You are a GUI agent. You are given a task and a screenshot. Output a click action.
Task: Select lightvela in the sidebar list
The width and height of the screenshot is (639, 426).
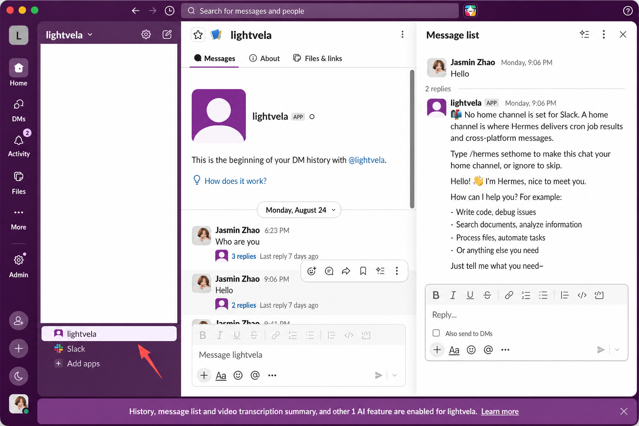tap(109, 334)
